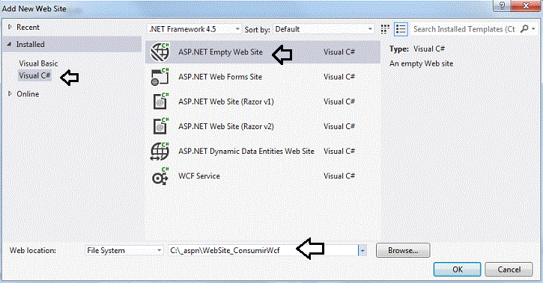Viewport: 543px width, 283px height.
Task: Expand the Recent tree node
Action: tap(10, 27)
